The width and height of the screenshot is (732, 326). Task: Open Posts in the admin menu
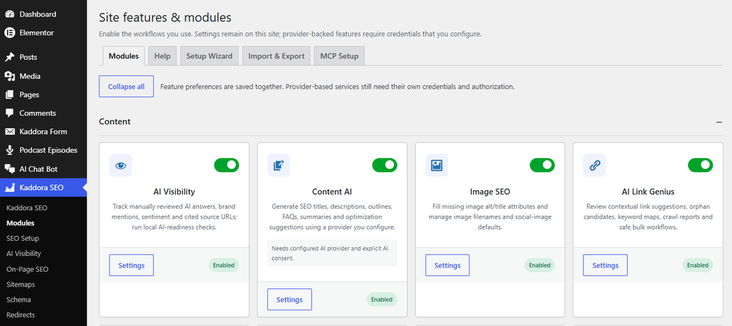point(44,57)
